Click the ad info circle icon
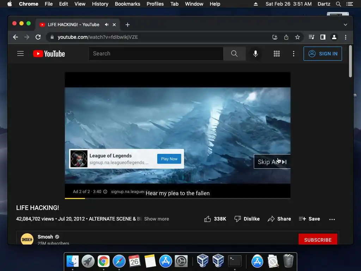Image resolution: width=361 pixels, height=271 pixels. click(x=105, y=192)
